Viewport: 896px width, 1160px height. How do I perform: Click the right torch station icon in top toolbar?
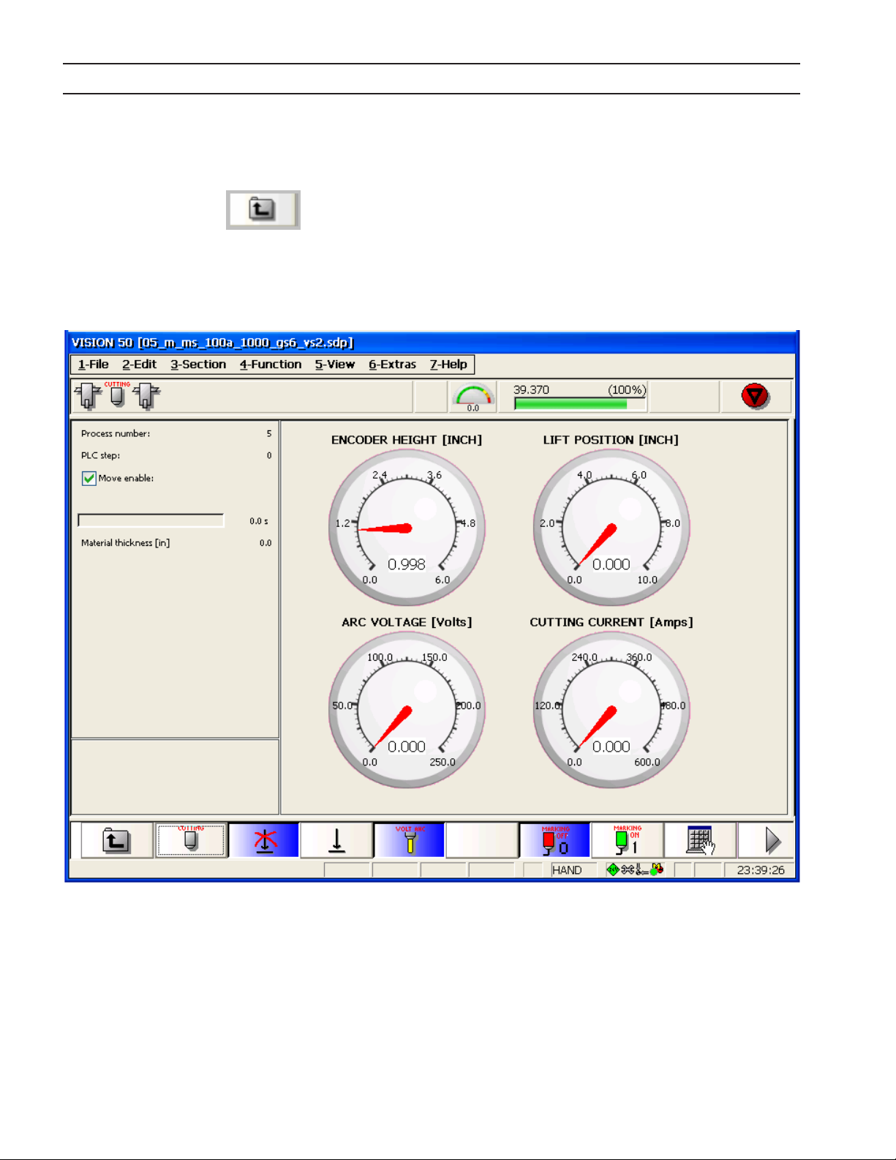click(146, 396)
